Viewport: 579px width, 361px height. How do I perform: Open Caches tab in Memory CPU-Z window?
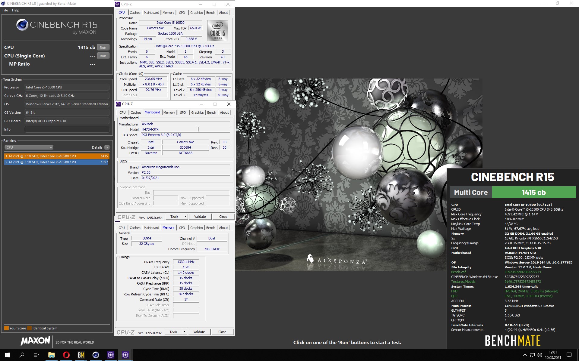(135, 228)
